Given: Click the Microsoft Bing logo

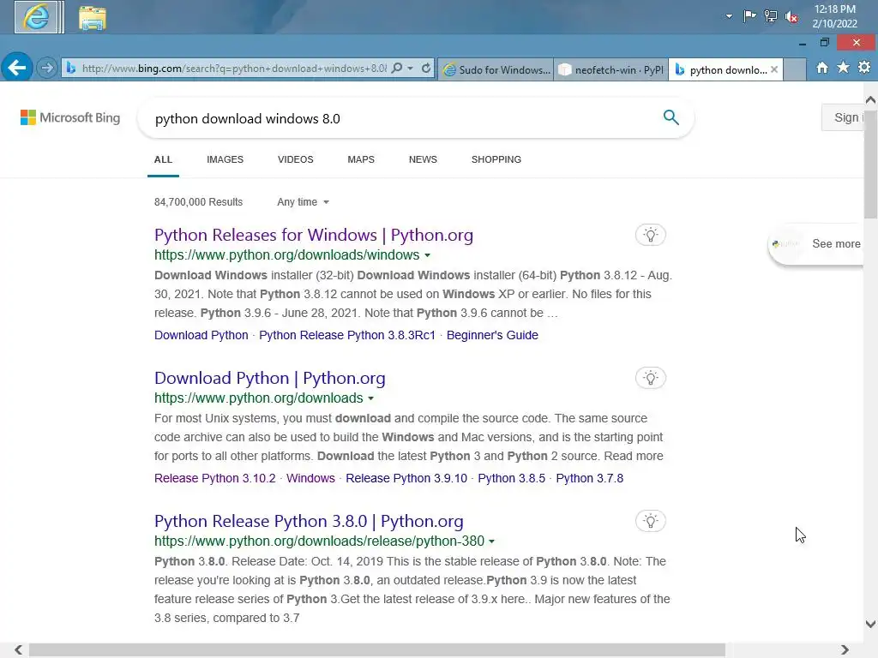Looking at the screenshot, I should [x=70, y=117].
